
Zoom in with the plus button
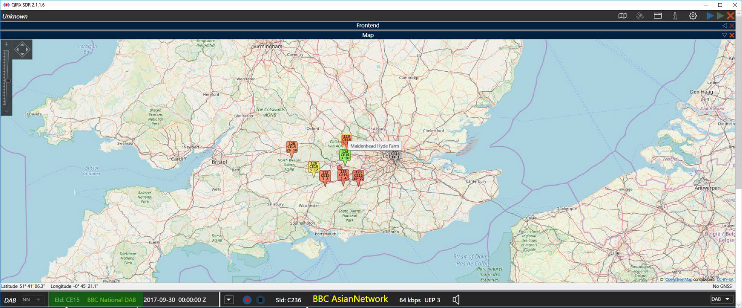pyautogui.click(x=6, y=44)
